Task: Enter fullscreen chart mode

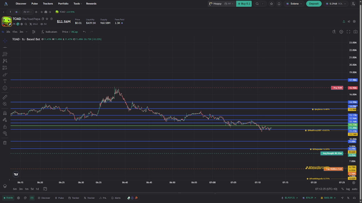Action: (x=348, y=32)
